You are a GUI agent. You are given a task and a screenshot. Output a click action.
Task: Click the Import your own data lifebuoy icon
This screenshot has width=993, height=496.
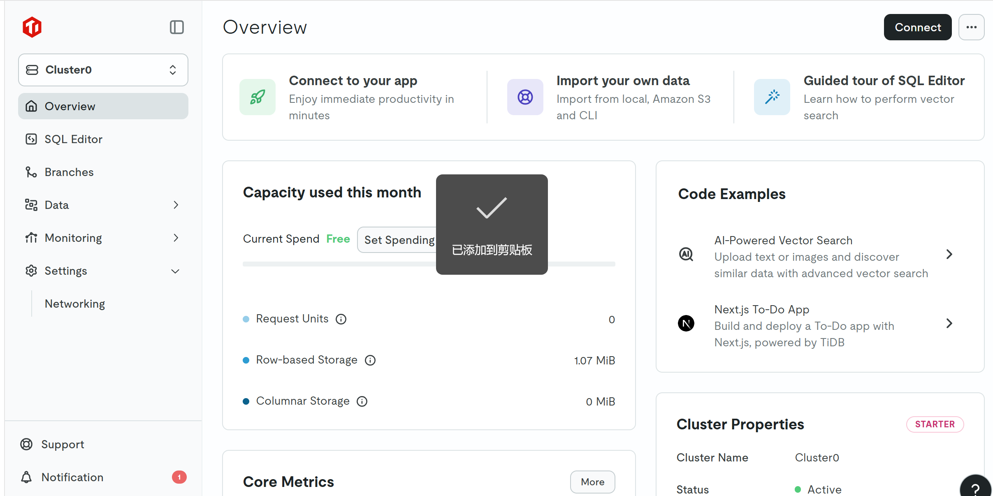tap(525, 97)
